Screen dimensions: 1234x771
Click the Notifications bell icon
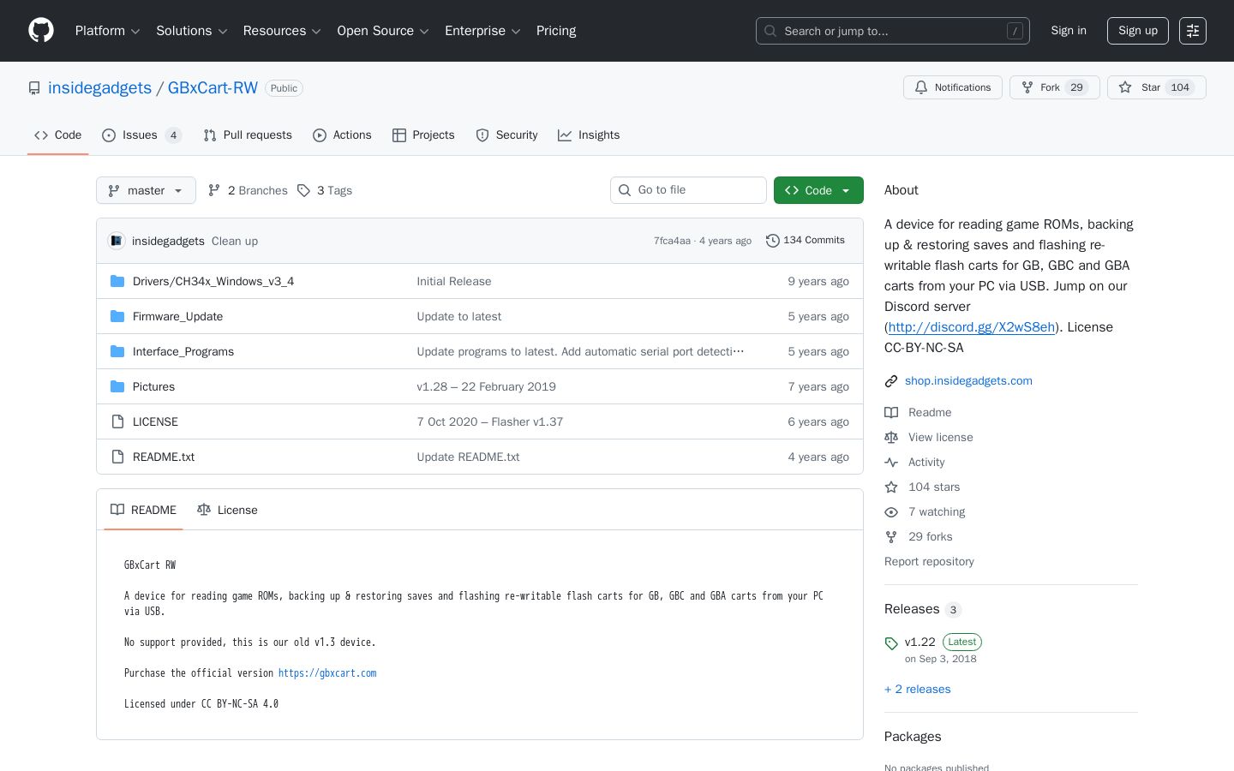point(921,87)
